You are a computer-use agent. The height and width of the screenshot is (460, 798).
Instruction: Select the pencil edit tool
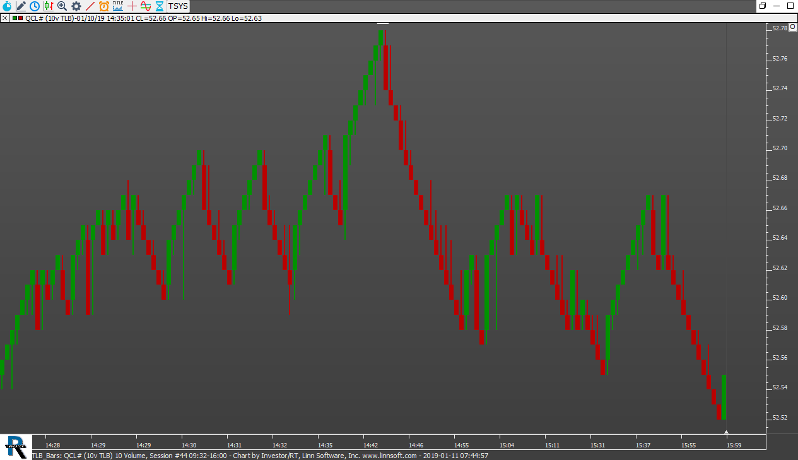point(21,6)
